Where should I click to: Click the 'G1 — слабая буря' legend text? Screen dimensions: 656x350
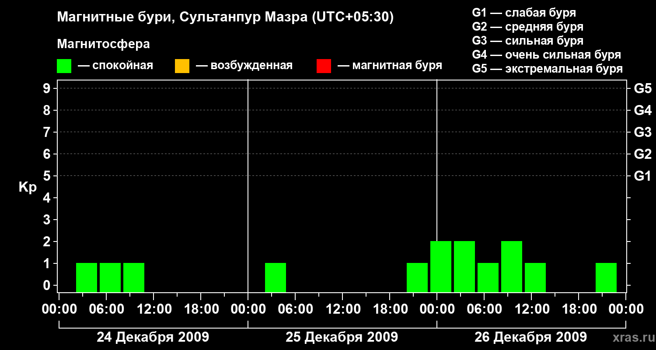coord(524,13)
